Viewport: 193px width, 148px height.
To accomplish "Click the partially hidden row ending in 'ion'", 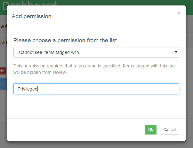I will click(x=3, y=41).
